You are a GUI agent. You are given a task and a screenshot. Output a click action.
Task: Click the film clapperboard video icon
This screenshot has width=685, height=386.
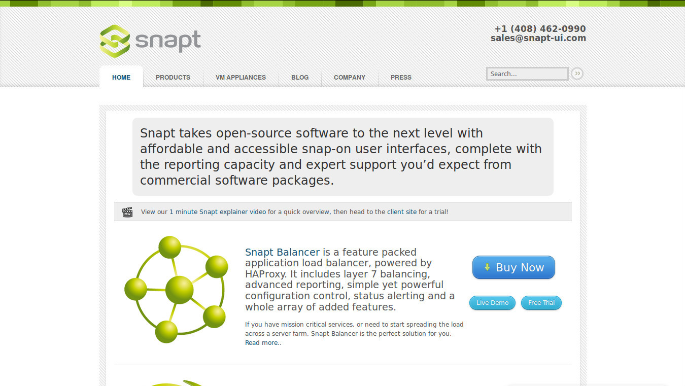pyautogui.click(x=127, y=212)
